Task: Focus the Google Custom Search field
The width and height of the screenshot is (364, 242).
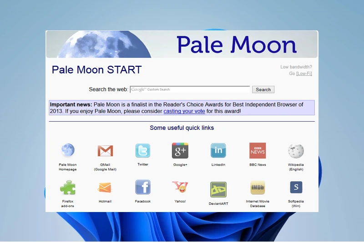Action: coord(190,89)
